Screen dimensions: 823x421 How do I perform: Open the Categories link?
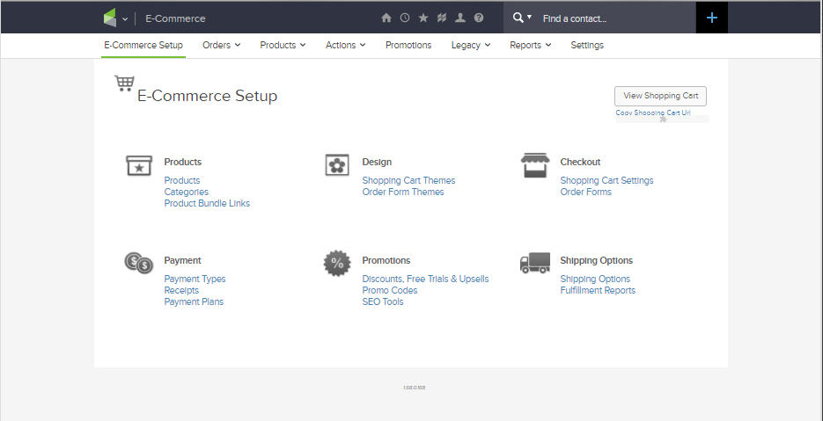187,192
